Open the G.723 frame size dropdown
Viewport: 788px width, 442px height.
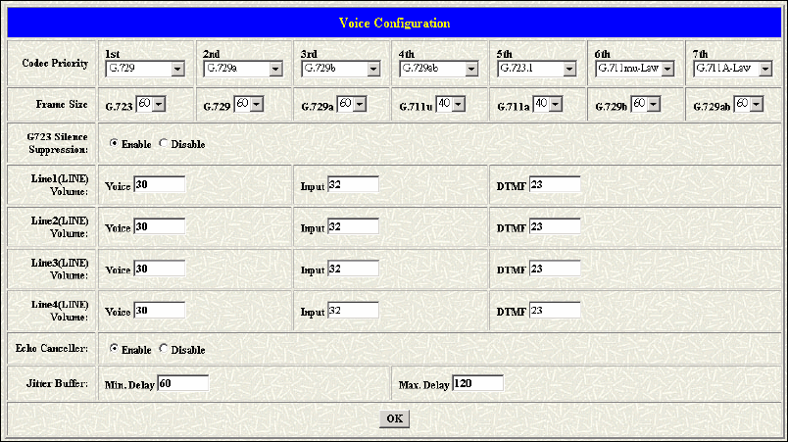tap(151, 104)
